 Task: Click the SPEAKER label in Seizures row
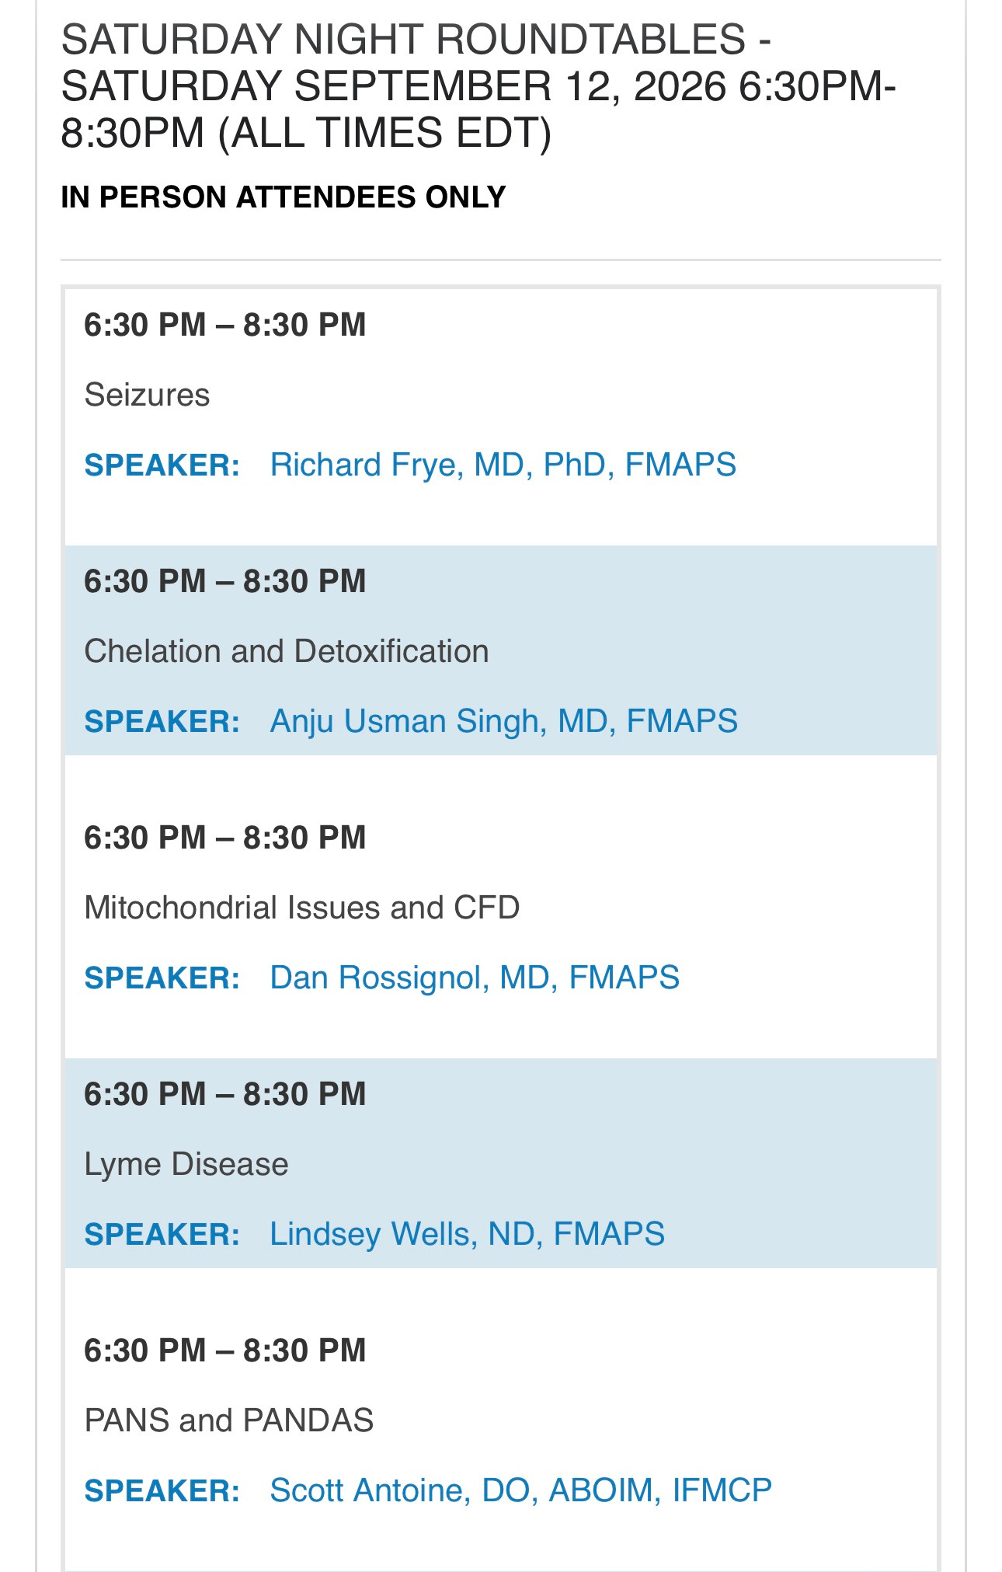[x=162, y=465]
